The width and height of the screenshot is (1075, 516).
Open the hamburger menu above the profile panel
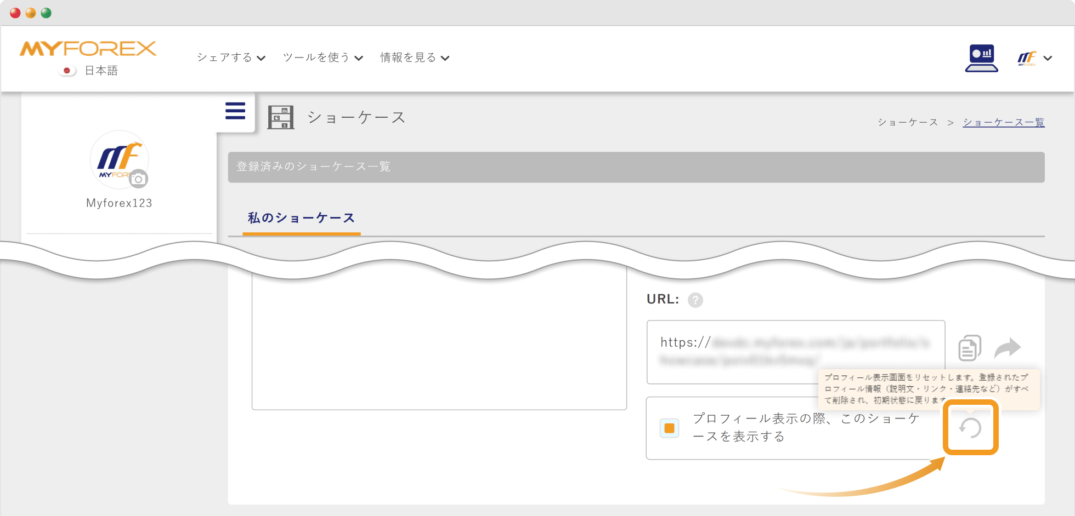click(x=235, y=111)
